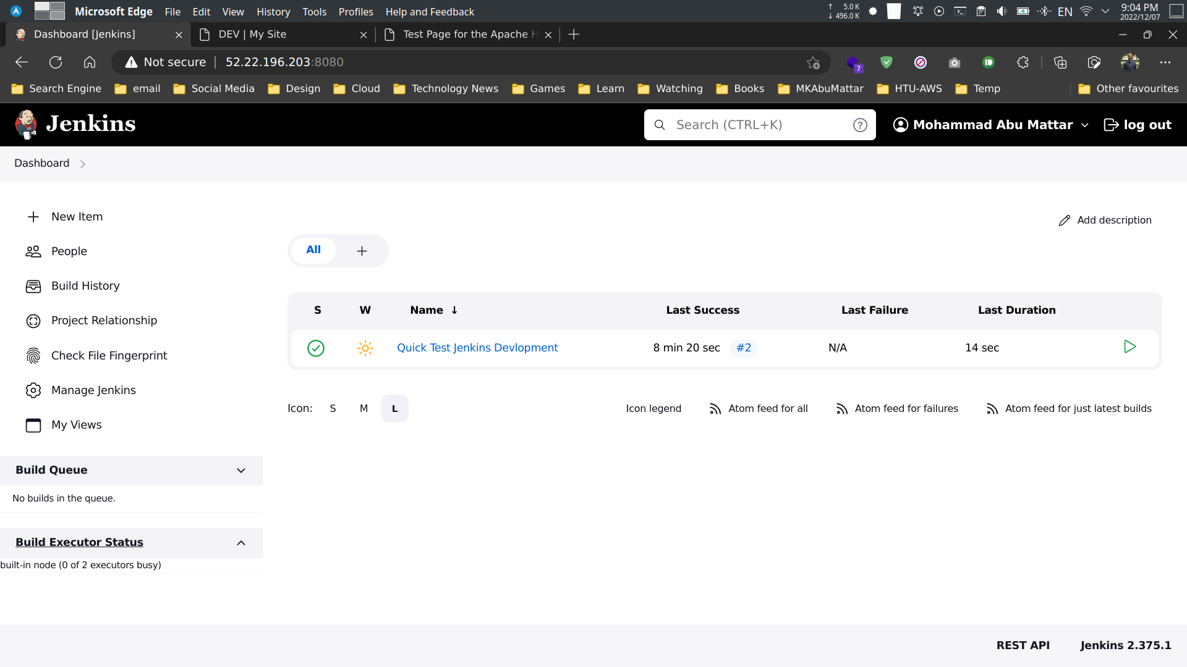Open Manage Jenkins settings
Image resolution: width=1187 pixels, height=667 pixels.
click(93, 390)
